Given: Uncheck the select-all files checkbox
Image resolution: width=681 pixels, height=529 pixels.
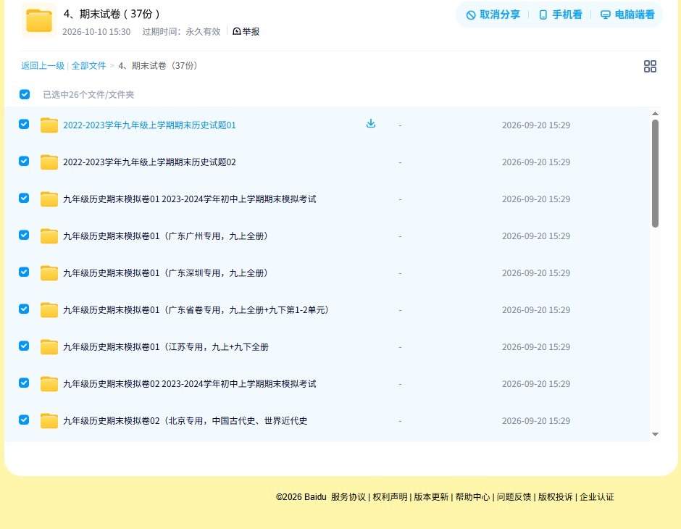Looking at the screenshot, I should pyautogui.click(x=25, y=94).
